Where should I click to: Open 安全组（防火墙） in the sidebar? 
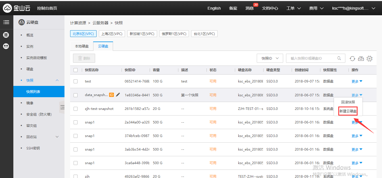(39, 114)
